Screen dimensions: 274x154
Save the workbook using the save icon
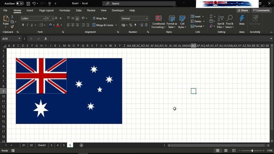28,3
